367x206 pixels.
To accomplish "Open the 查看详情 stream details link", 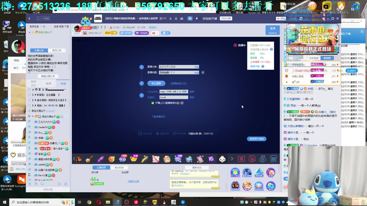I will 255,66.
